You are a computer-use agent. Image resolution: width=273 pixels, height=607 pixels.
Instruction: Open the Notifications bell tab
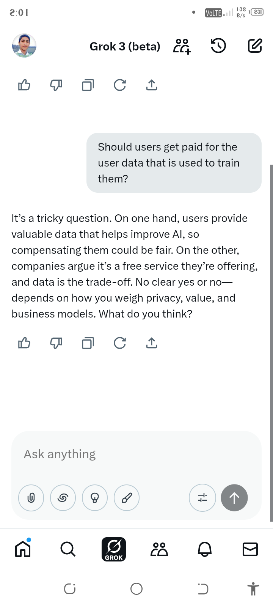[205, 549]
